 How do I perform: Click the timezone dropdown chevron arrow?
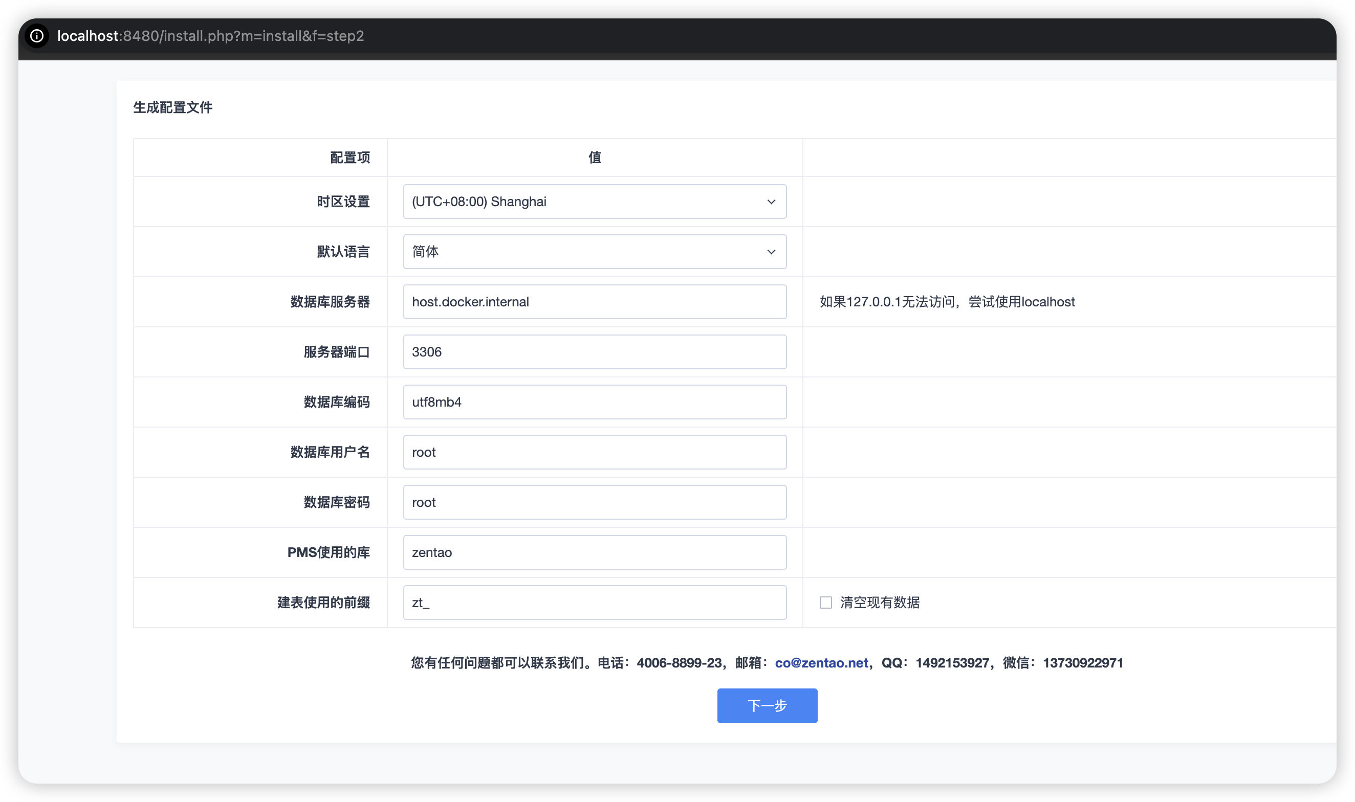point(771,202)
